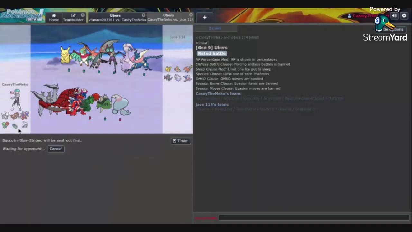The image size is (412, 232).
Task: Click the Talonflame icon in jace 114's party
Action: click(188, 69)
